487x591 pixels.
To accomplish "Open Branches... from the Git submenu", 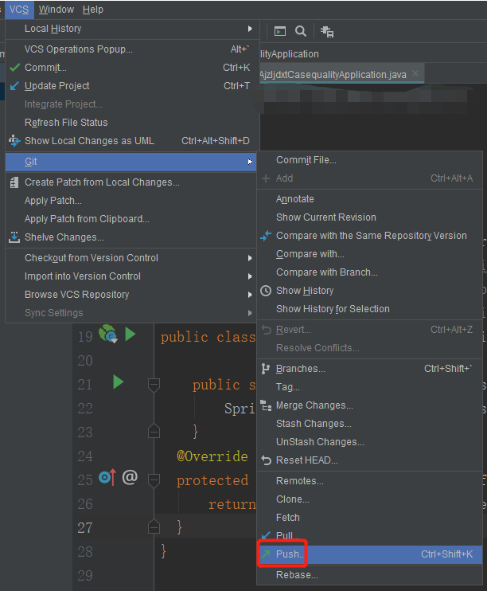I will 300,369.
